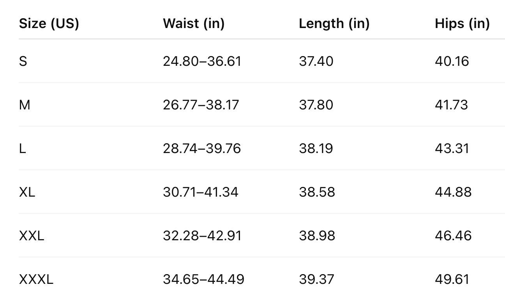
Task: Click the 34.65–44.49 waist cell
Action: pos(203,279)
